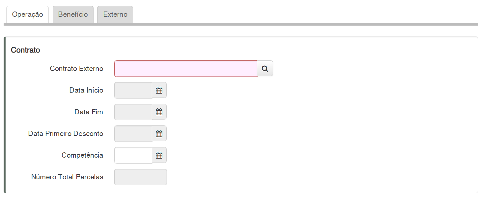Click the Data Início date field
Image resolution: width=488 pixels, height=199 pixels.
(x=133, y=90)
